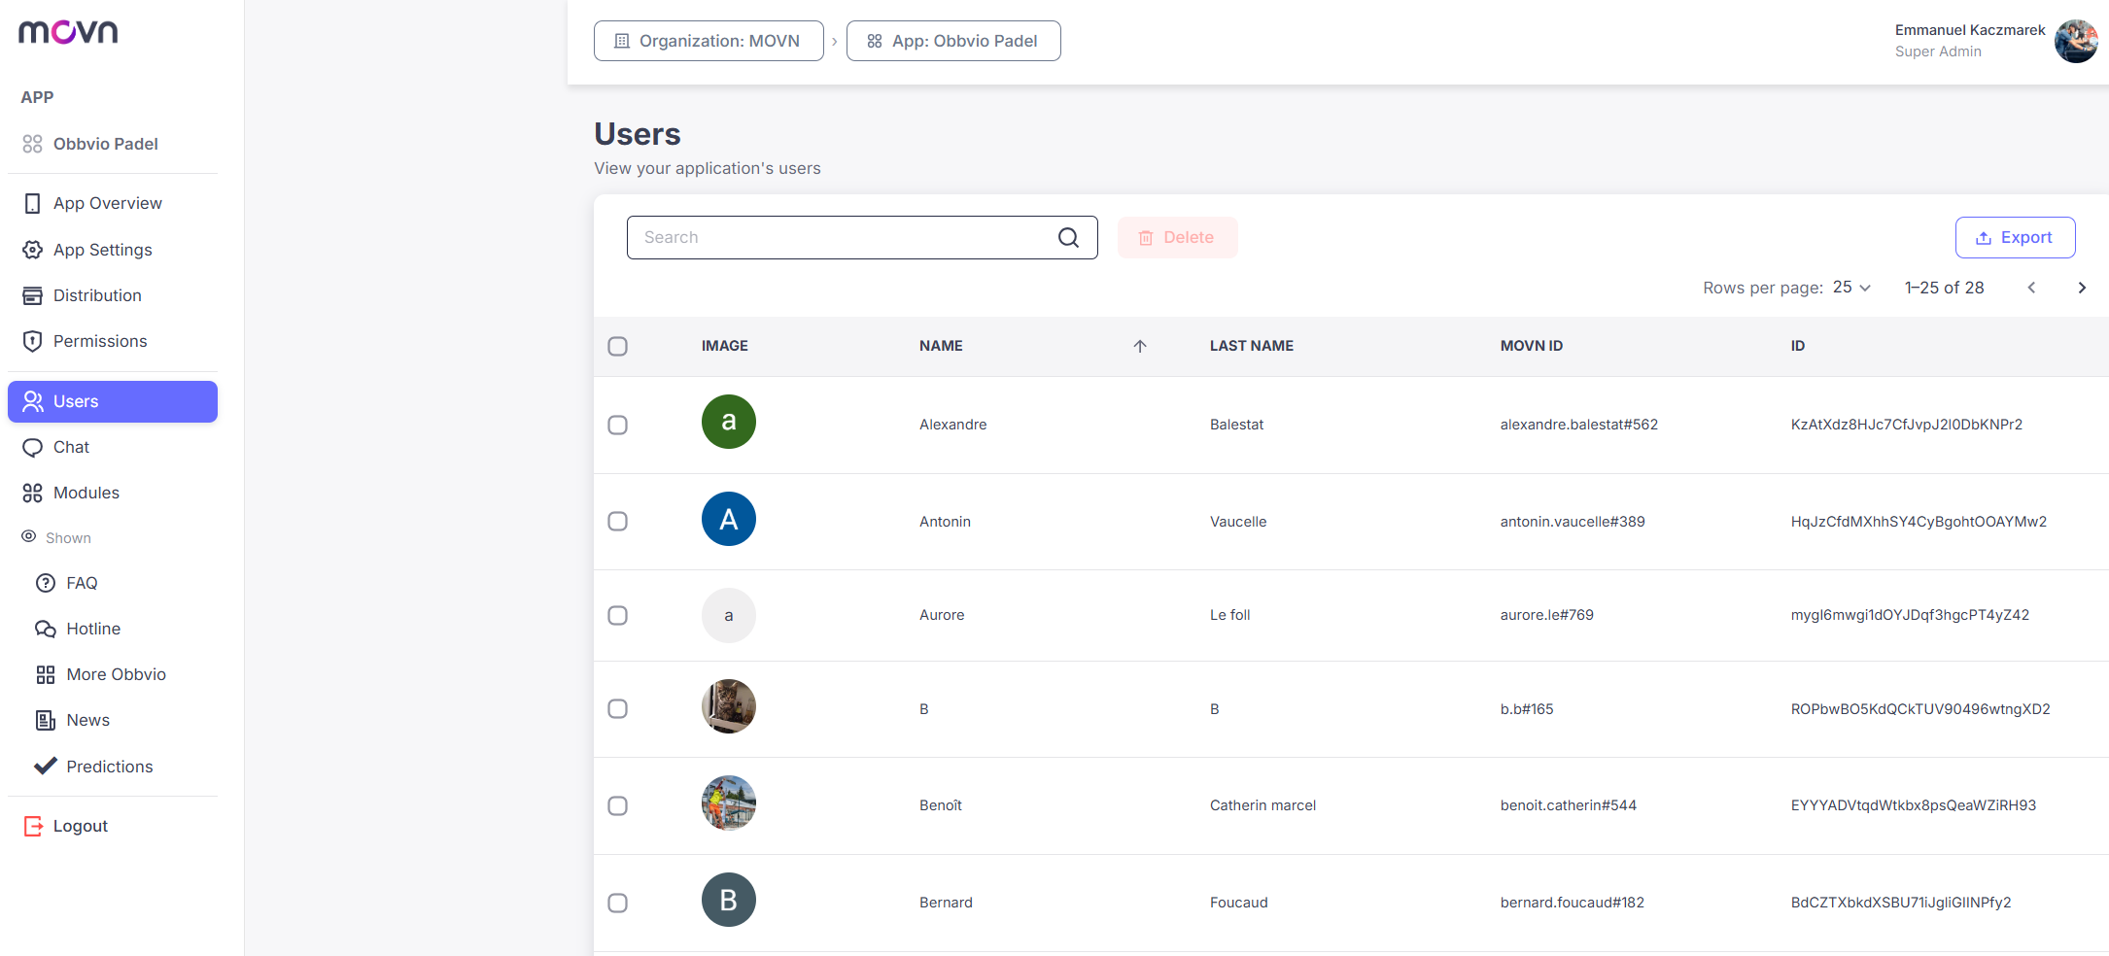Focus the Search input field
This screenshot has height=956, width=2109.
tap(862, 237)
